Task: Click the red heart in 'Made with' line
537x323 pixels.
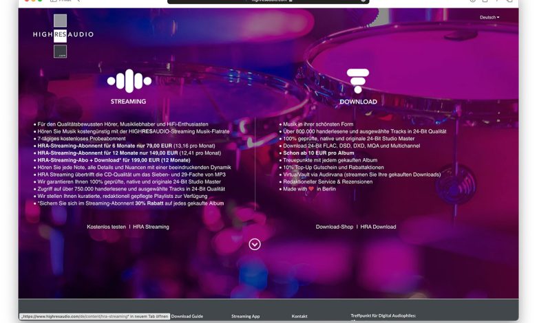Action: 311,189
